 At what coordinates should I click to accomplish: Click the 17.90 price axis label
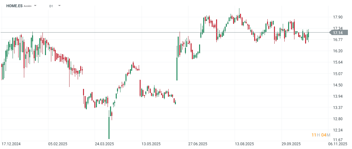(338, 17)
